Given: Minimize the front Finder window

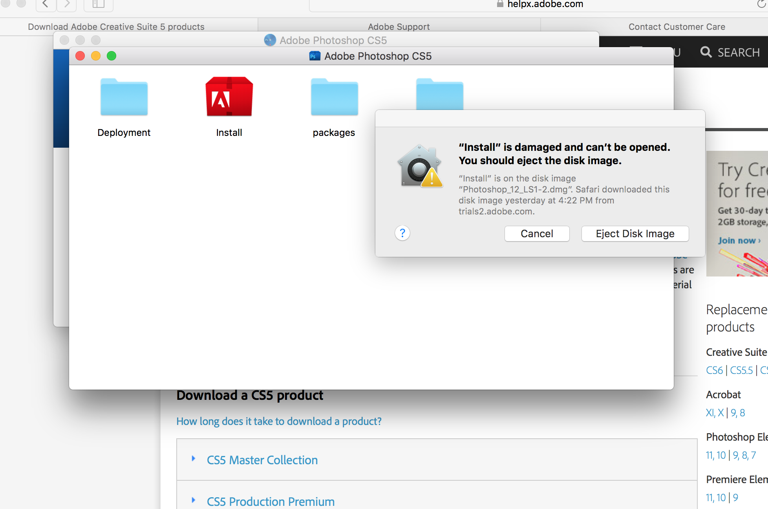Looking at the screenshot, I should (x=96, y=56).
